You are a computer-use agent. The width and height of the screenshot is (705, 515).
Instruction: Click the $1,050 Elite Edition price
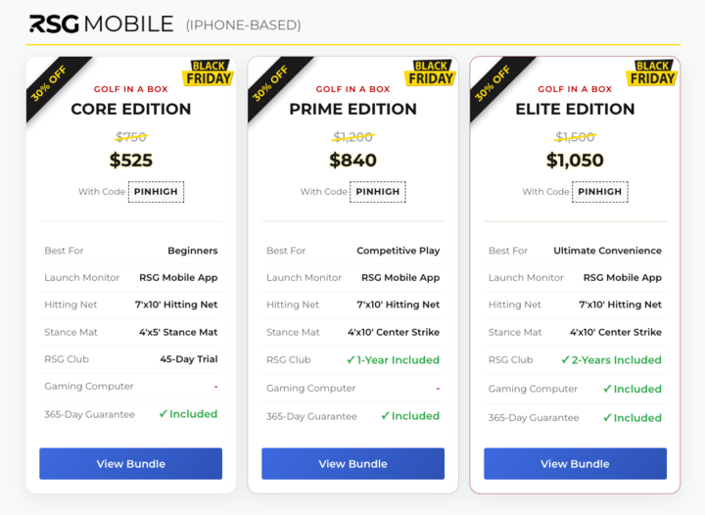[575, 161]
